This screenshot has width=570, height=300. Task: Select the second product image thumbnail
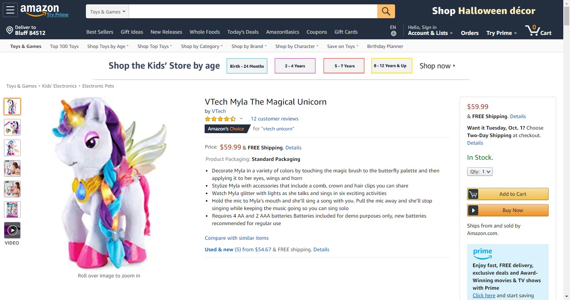[12, 127]
